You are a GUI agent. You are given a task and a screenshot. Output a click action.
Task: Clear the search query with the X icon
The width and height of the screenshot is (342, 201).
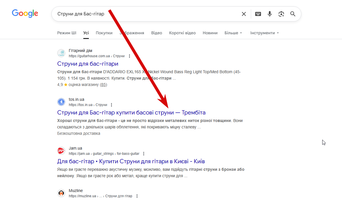pos(244,14)
